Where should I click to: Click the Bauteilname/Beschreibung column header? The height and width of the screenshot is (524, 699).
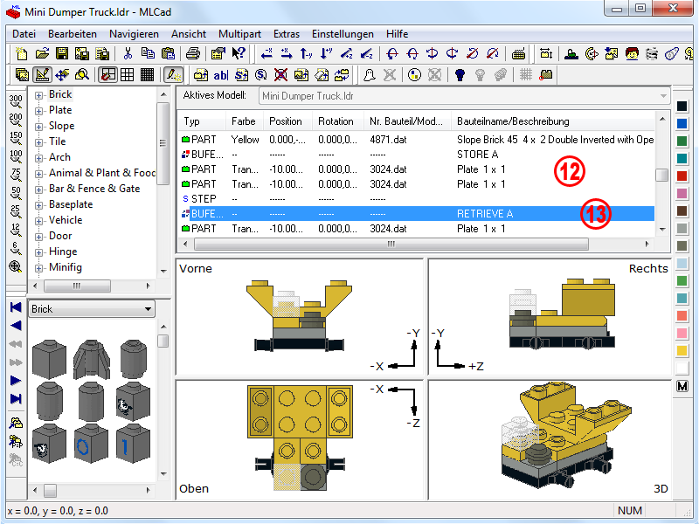(x=554, y=121)
